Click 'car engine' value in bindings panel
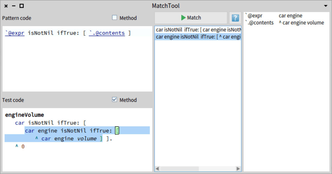 point(290,16)
